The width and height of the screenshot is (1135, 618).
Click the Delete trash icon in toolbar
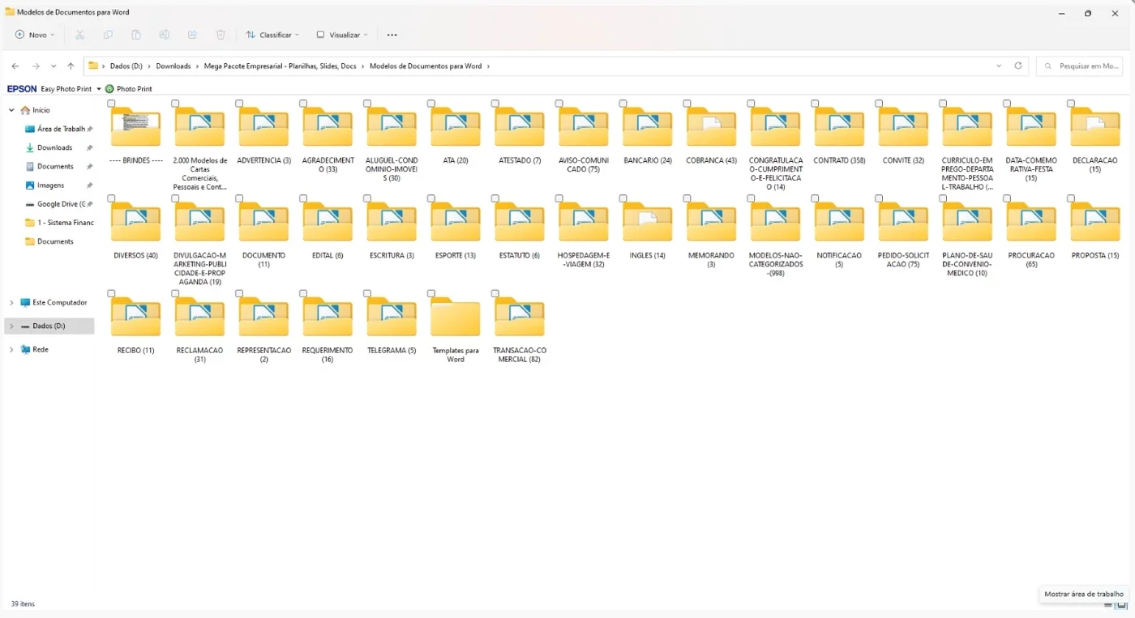pos(221,35)
